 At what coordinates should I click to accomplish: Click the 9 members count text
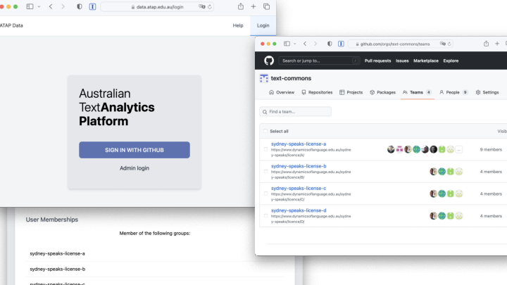tap(491, 150)
